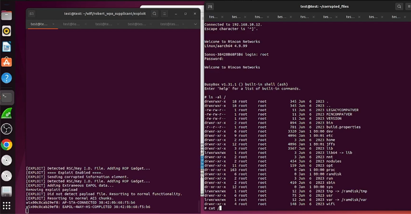Close the second tes... tab in right terminal
The width and height of the screenshot is (411, 214).
coord(245,17)
